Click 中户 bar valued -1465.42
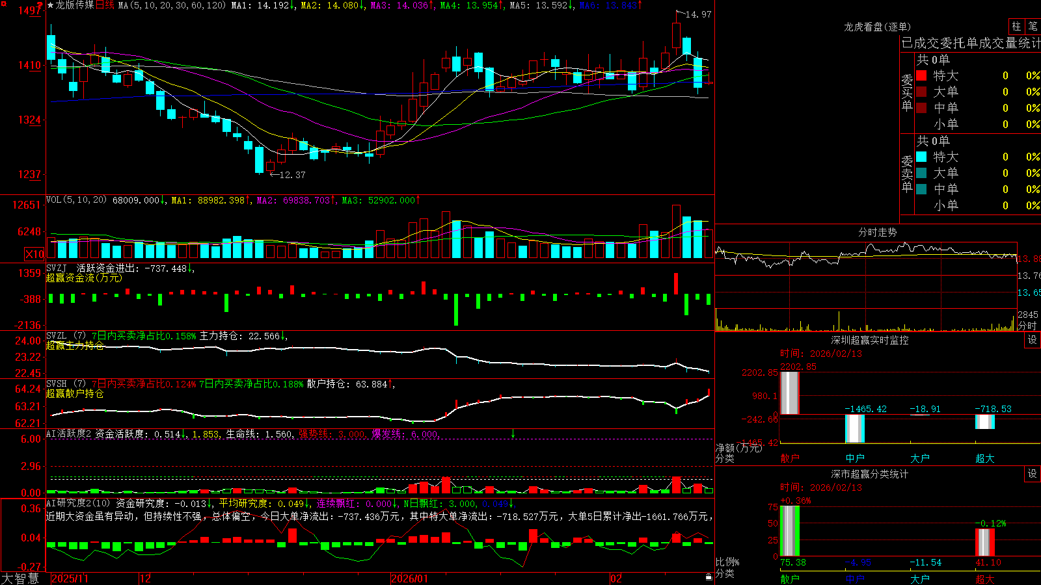The height and width of the screenshot is (585, 1041). click(x=855, y=428)
